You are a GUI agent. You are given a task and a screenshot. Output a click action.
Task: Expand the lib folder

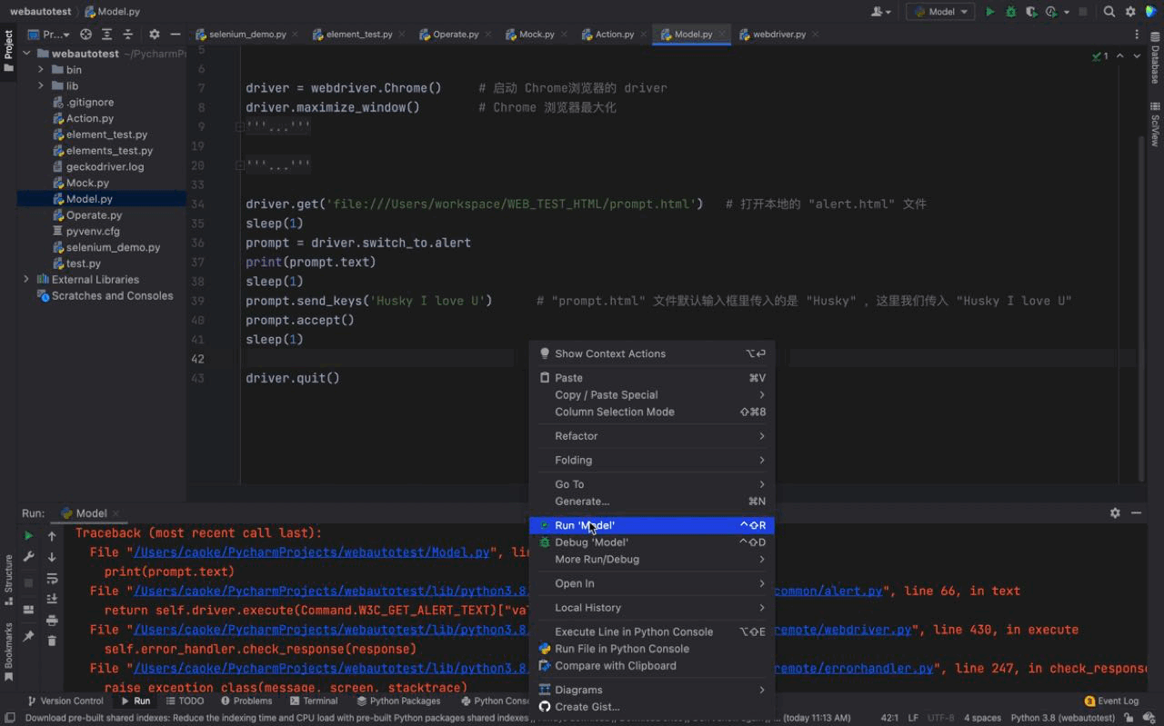coord(41,85)
